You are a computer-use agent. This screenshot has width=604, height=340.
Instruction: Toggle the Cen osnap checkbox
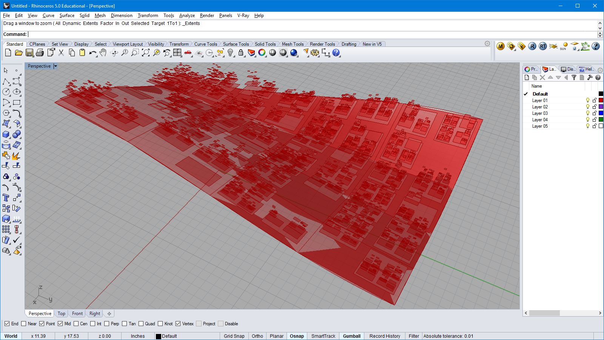[x=76, y=324]
